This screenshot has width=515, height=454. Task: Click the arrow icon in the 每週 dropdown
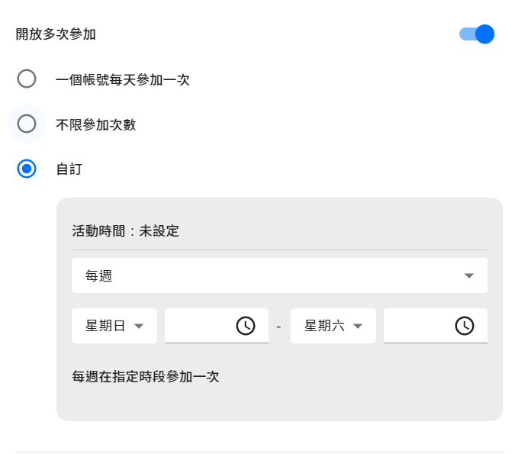[469, 275]
